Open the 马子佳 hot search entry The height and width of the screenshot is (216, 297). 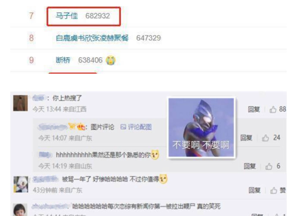pyautogui.click(x=67, y=16)
